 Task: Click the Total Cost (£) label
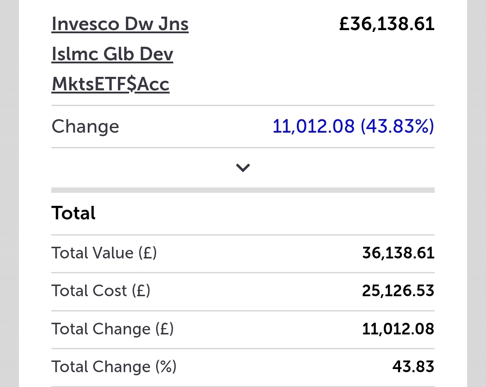tap(101, 291)
